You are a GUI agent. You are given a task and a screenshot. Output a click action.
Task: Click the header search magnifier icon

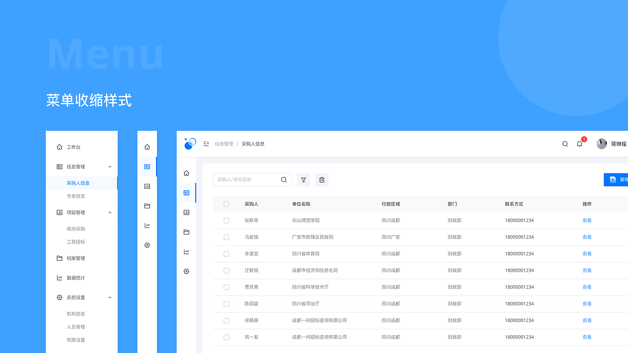coord(565,144)
